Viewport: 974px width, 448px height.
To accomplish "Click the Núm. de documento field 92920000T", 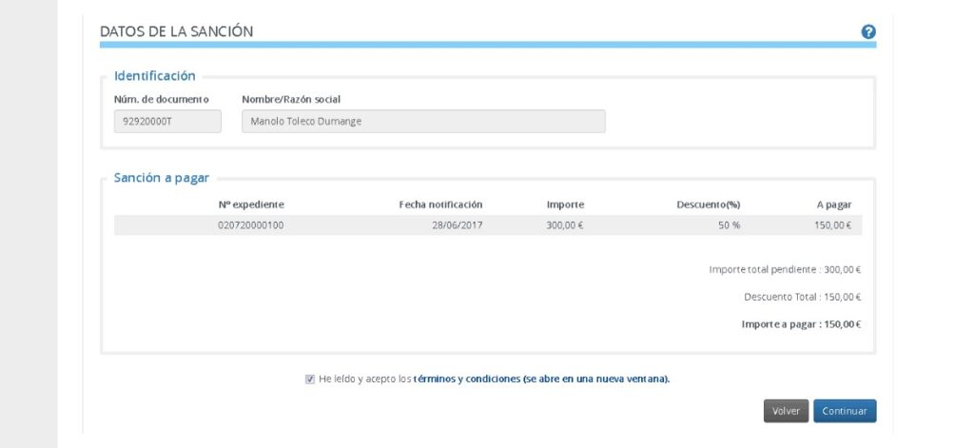I will [x=167, y=121].
